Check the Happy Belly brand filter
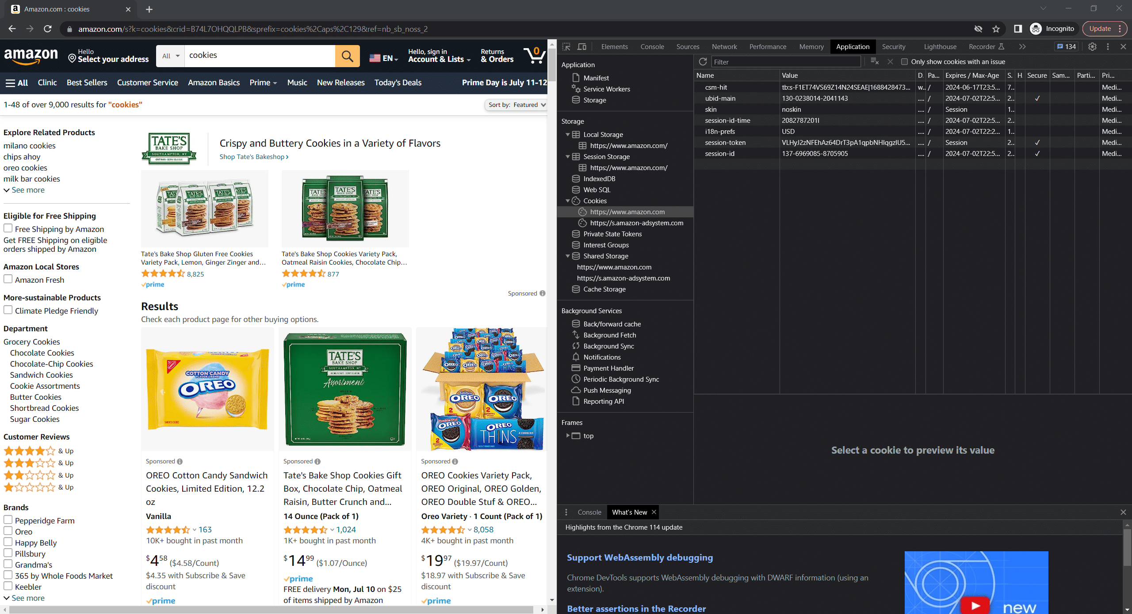This screenshot has height=614, width=1132. [x=8, y=542]
